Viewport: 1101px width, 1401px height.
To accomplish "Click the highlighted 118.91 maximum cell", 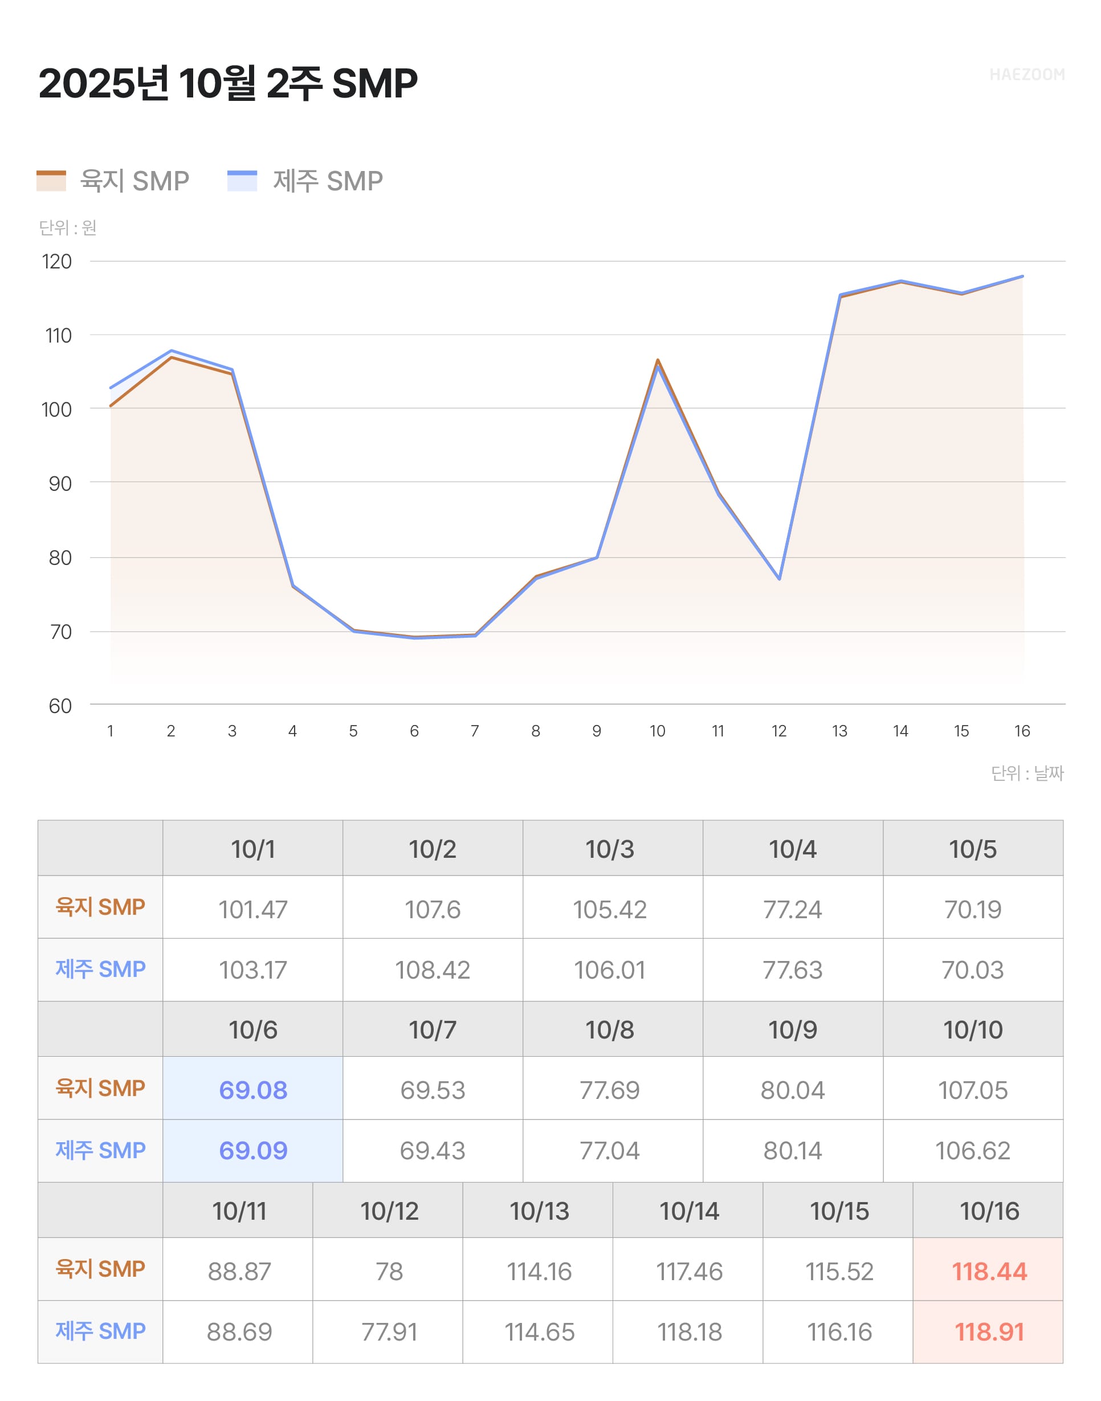I will click(989, 1331).
